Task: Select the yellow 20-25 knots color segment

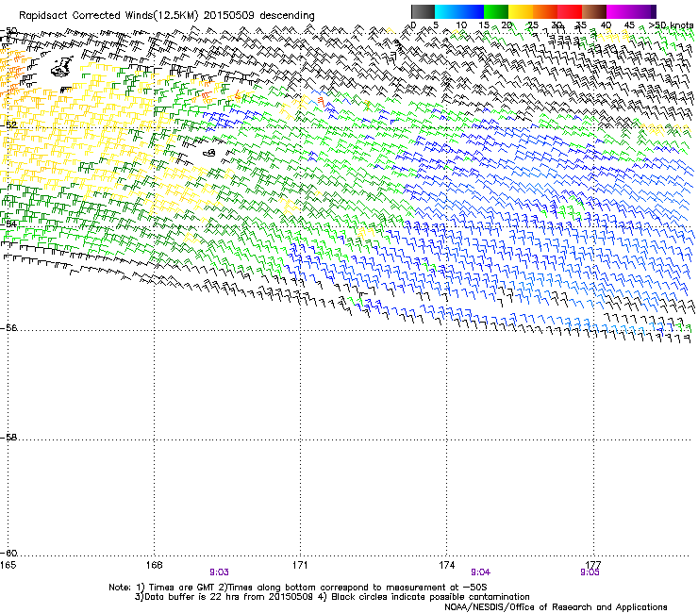Action: (521, 11)
